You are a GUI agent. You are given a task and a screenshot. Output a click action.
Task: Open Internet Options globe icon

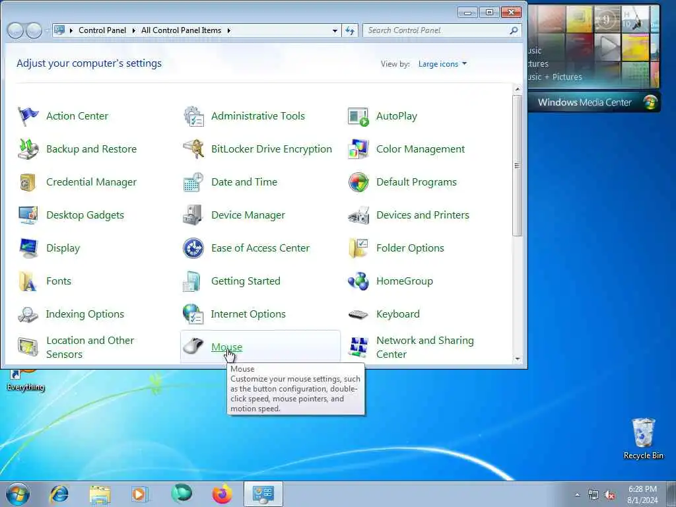193,314
